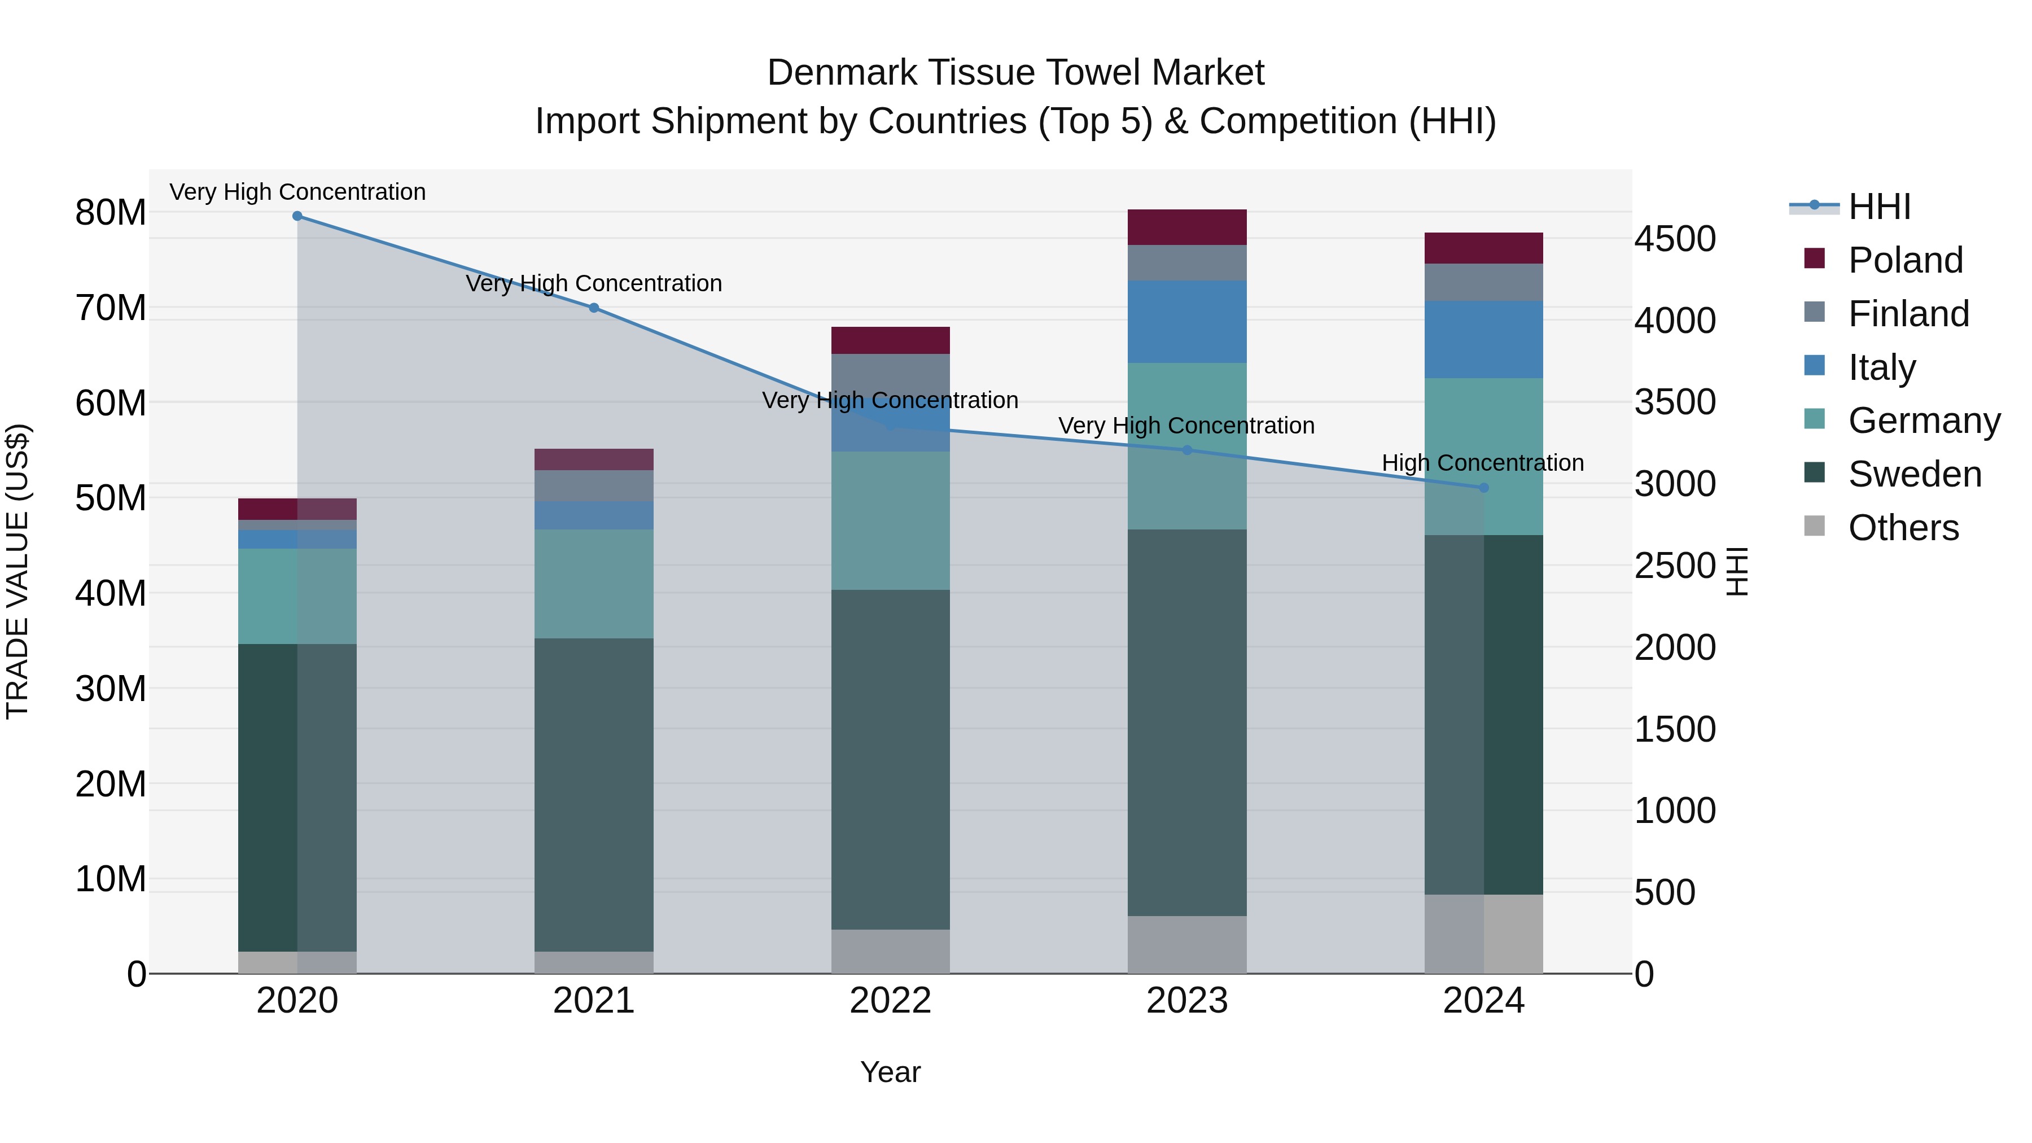2032x1143 pixels.
Task: Click the 'Denmark Tissue Towel Market' title
Action: (1016, 73)
